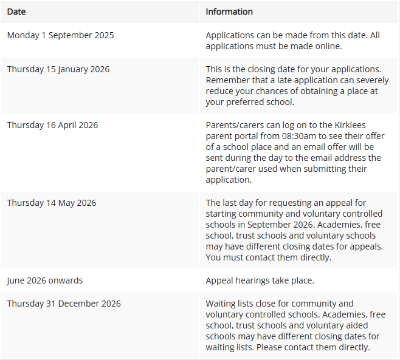400x360 pixels.
Task: Click 'The last day for requesting an appeal' text
Action: (286, 203)
